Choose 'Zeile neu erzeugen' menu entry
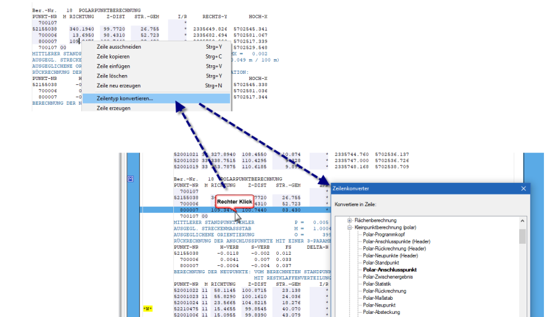The image size is (555, 317). 118,86
